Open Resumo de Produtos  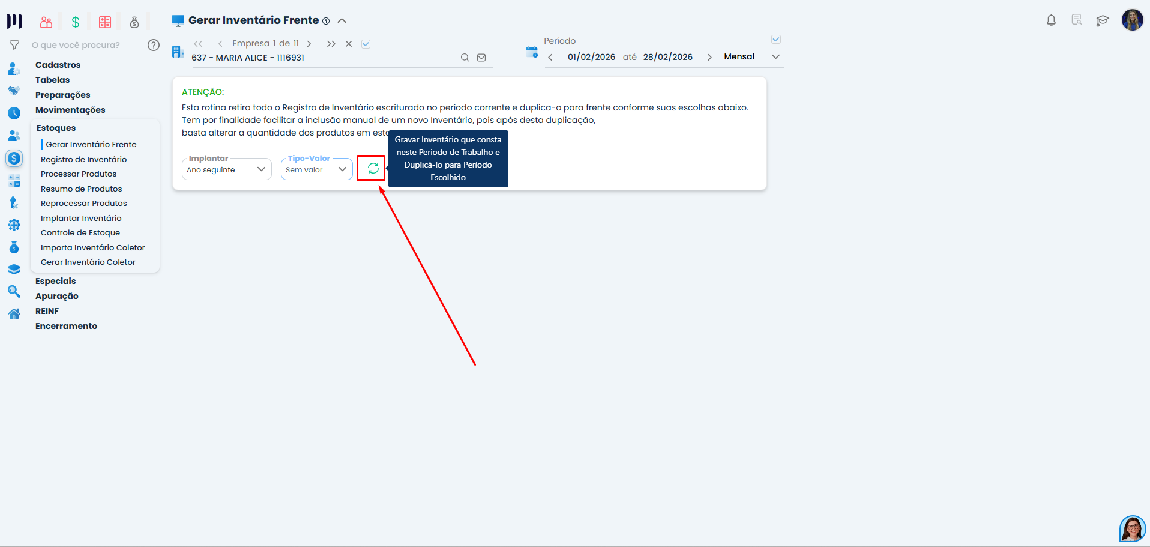click(81, 189)
